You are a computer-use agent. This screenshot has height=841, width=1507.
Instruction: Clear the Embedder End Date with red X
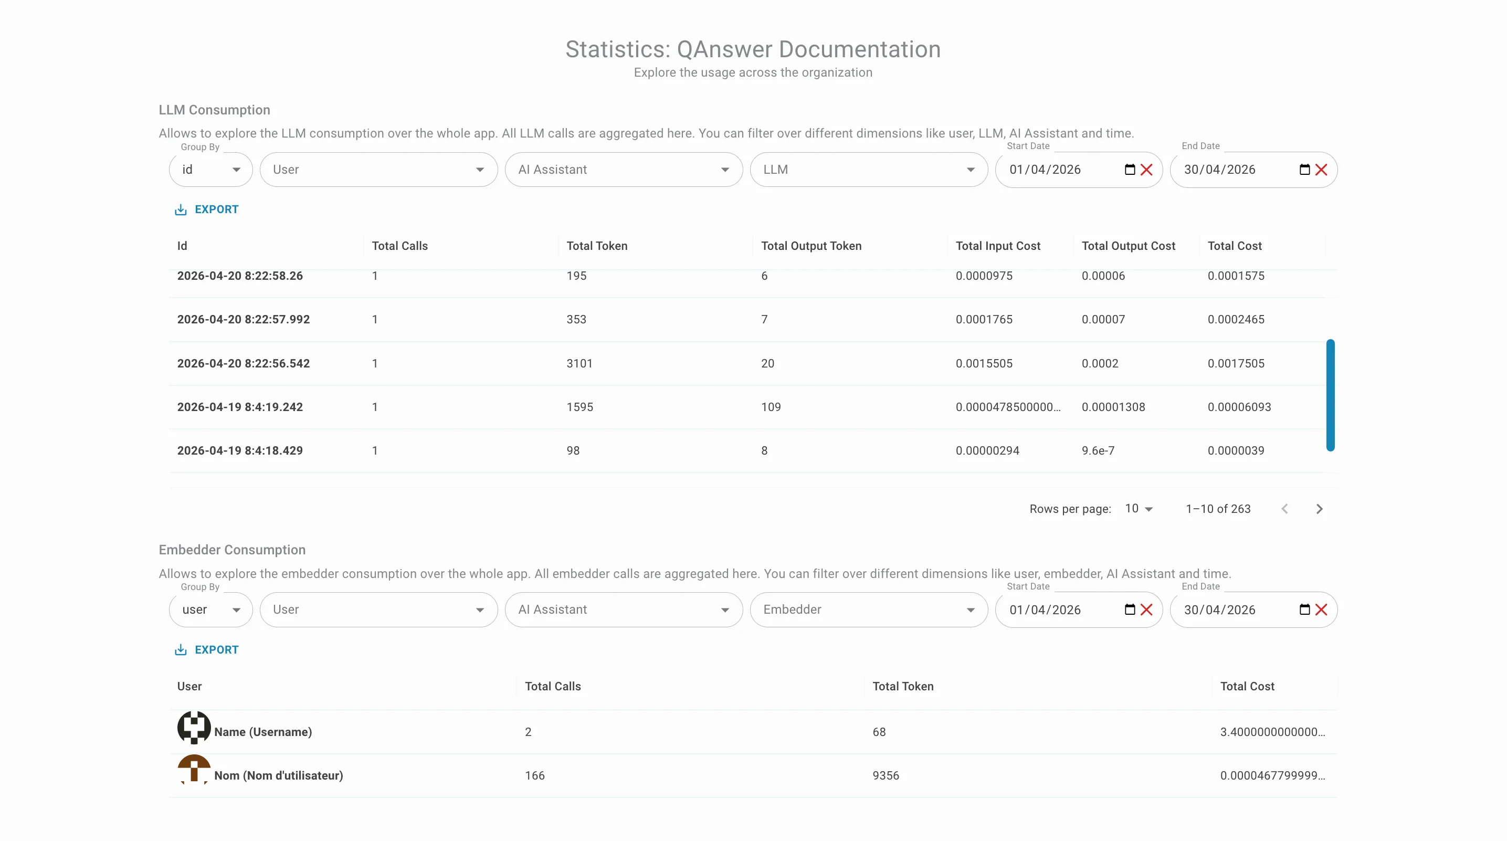coord(1321,610)
